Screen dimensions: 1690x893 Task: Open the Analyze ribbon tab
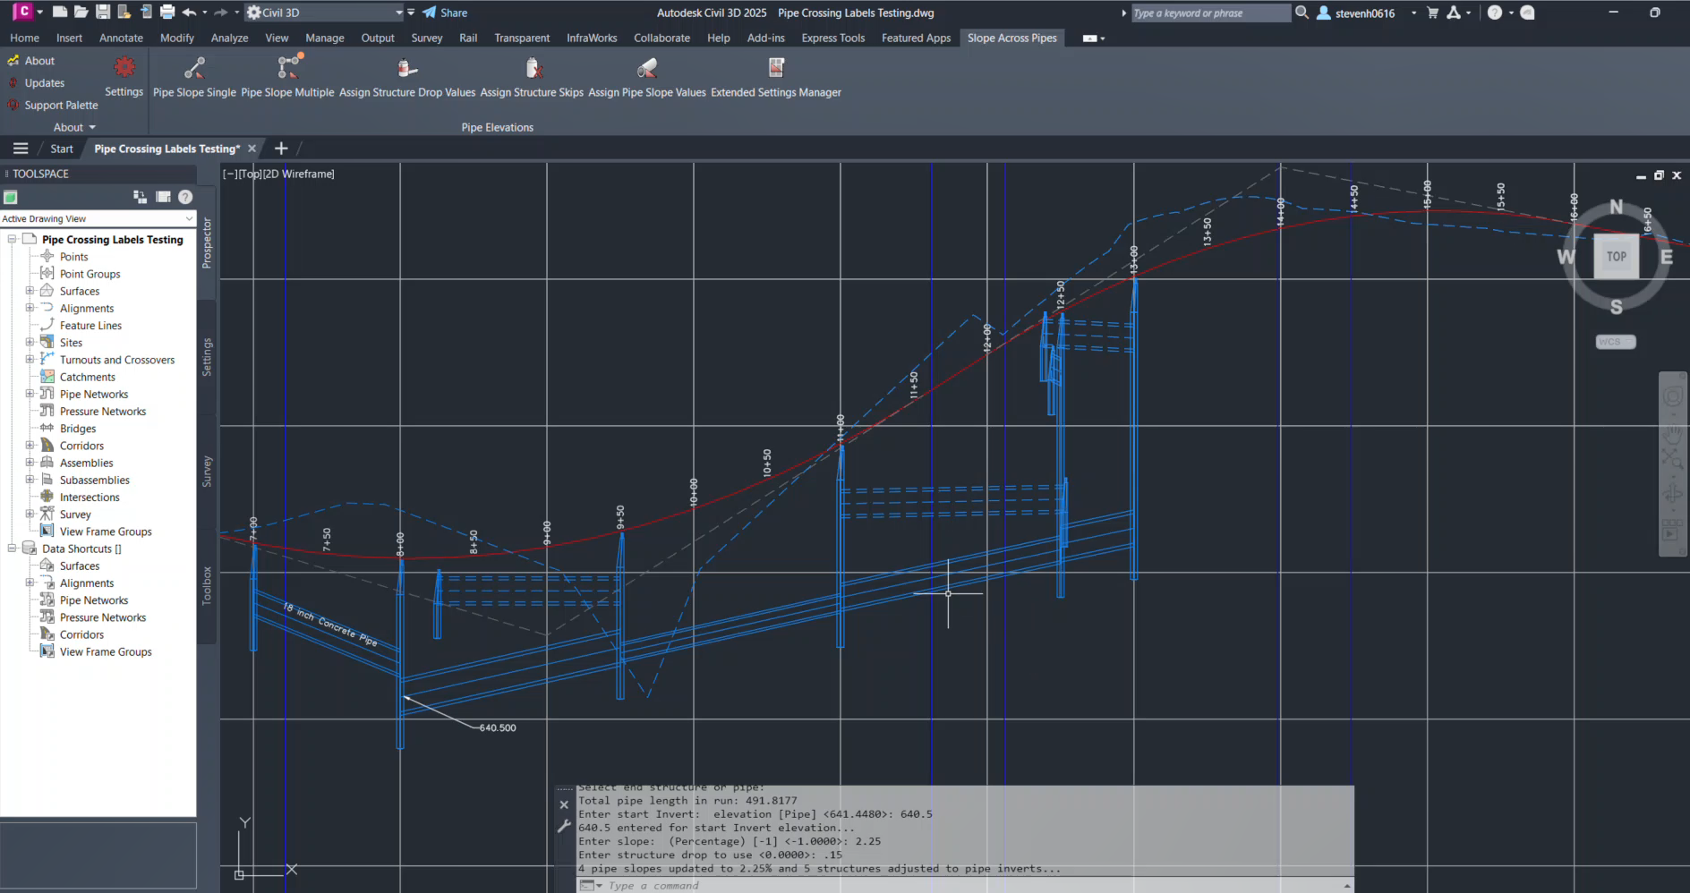229,38
